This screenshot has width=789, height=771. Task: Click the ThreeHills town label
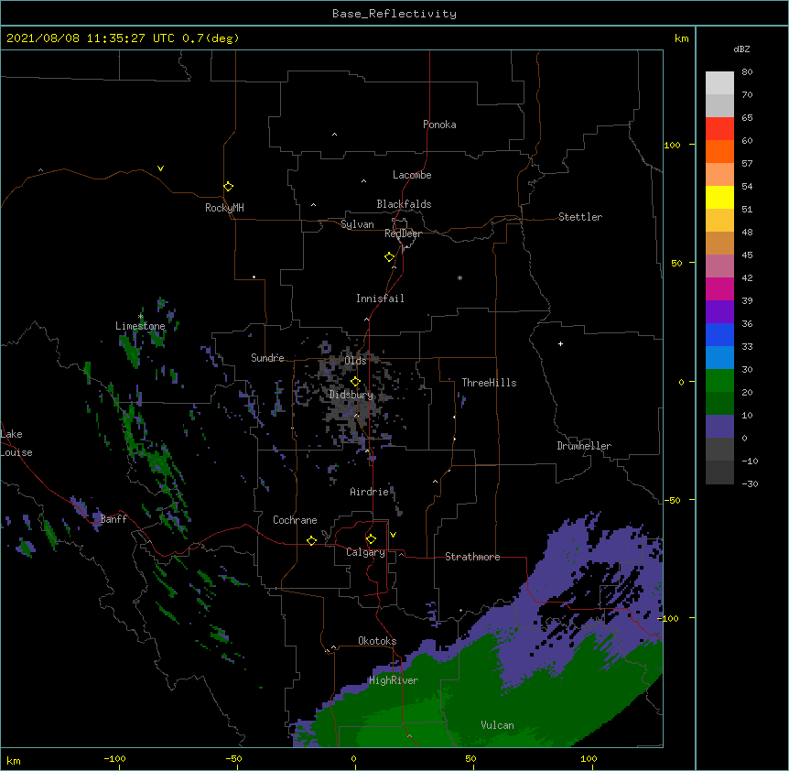pyautogui.click(x=489, y=383)
